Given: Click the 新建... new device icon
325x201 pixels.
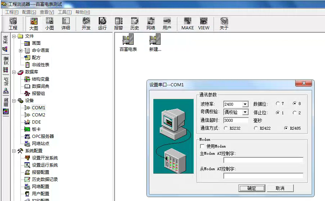Looking at the screenshot, I should pyautogui.click(x=155, y=43).
